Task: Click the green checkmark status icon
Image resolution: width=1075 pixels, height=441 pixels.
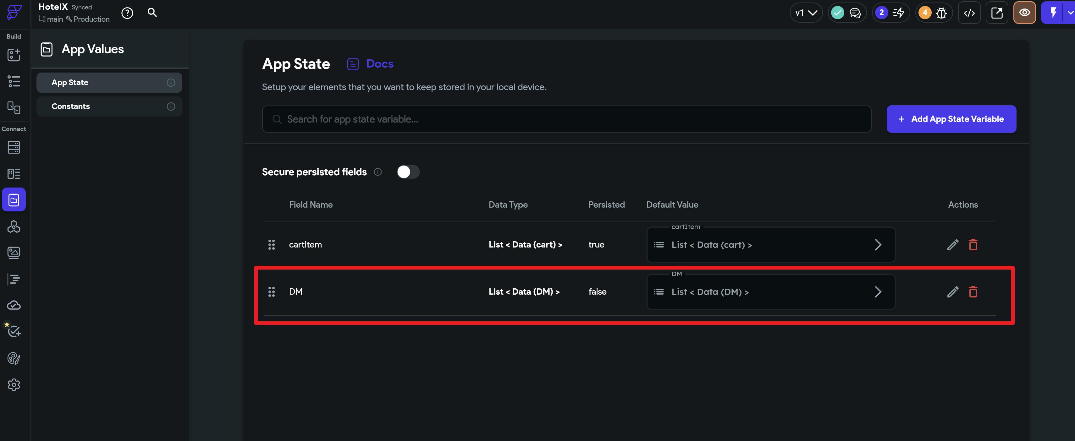Action: click(837, 13)
